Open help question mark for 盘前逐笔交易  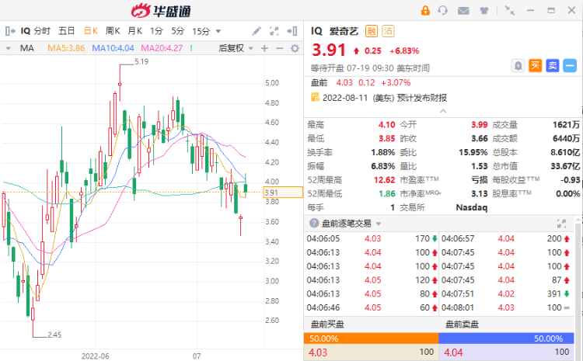point(314,224)
